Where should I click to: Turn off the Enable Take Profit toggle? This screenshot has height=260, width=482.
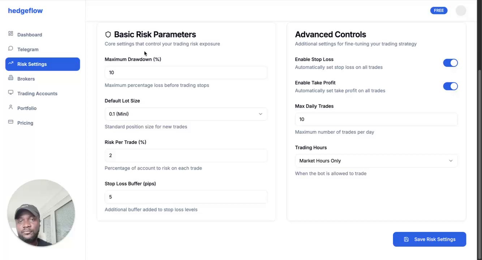[450, 86]
